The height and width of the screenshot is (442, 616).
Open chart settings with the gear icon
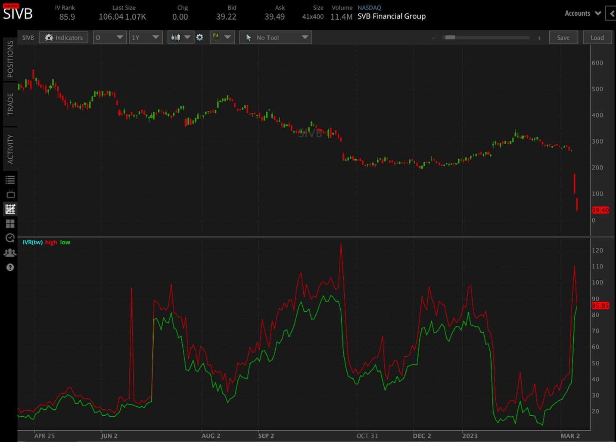[x=199, y=37]
